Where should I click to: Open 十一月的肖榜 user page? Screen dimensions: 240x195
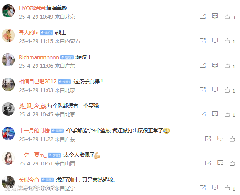pos(34,131)
